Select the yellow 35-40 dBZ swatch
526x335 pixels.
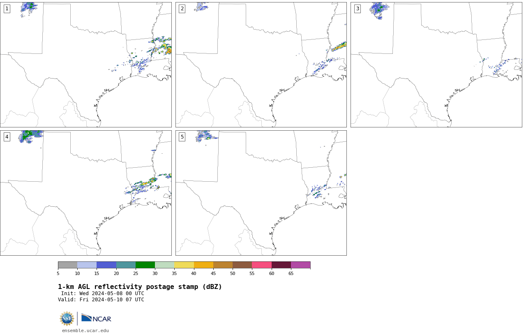pyautogui.click(x=184, y=265)
